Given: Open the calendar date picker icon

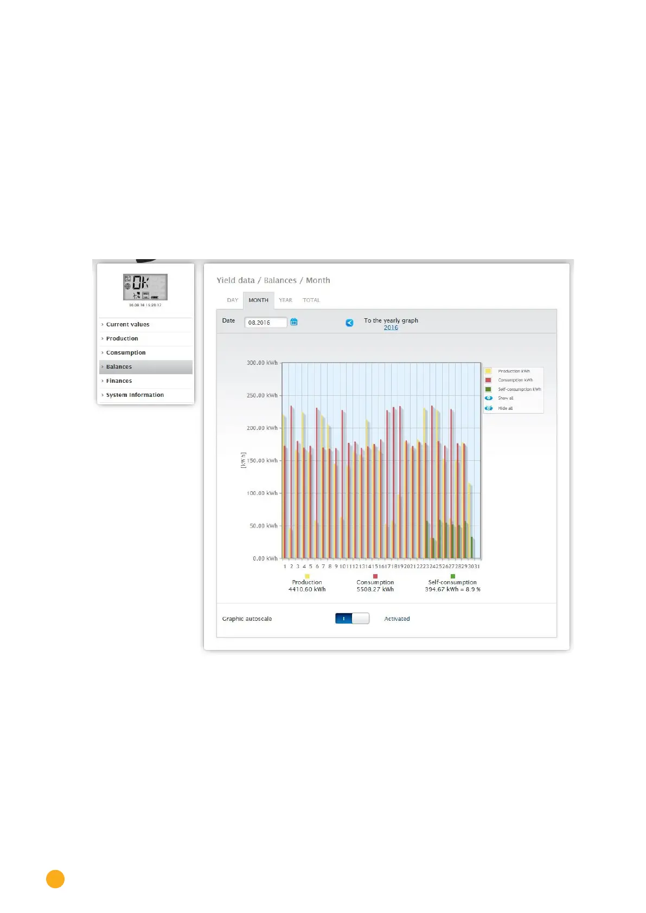Looking at the screenshot, I should coord(294,322).
